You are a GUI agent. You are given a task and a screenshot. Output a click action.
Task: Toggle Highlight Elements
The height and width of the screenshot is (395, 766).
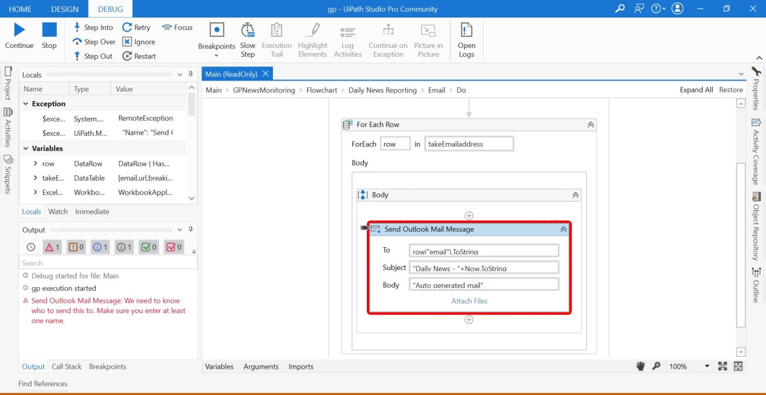click(x=312, y=39)
